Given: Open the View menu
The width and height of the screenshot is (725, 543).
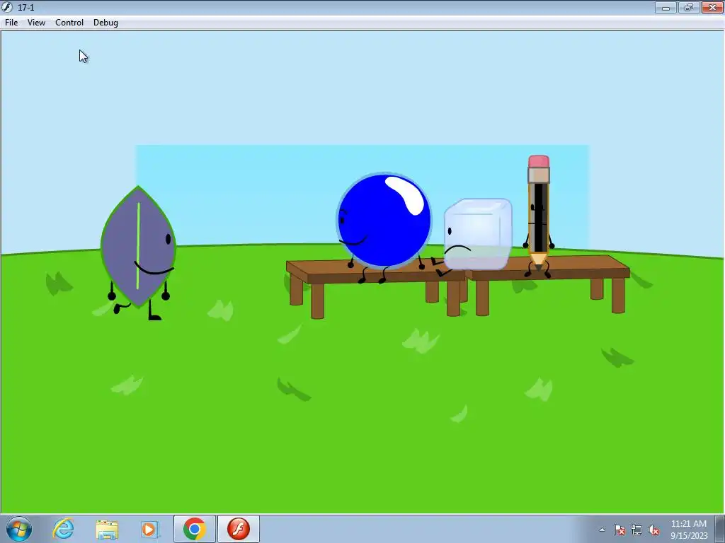Looking at the screenshot, I should pos(36,23).
